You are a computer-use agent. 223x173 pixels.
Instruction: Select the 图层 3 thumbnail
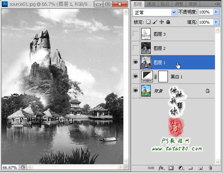pyautogui.click(x=146, y=34)
